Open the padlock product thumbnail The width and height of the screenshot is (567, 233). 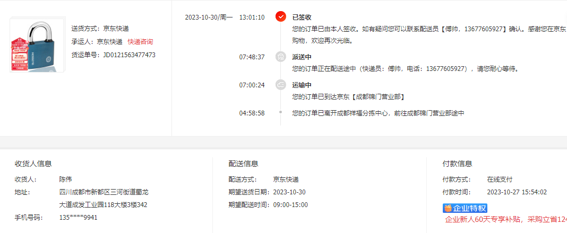click(x=38, y=44)
